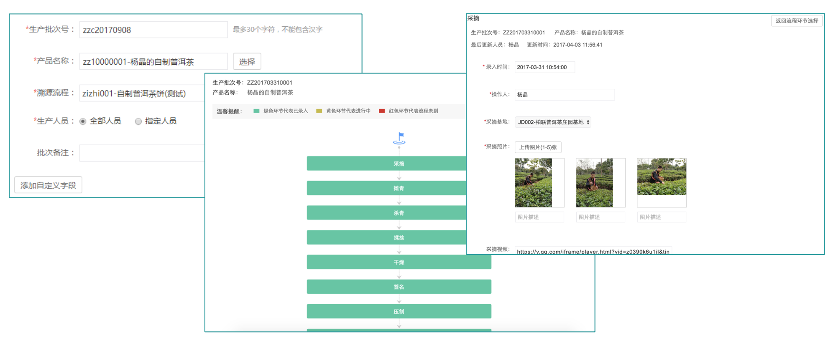This screenshot has height=343, width=838.
Task: Click the blue flag start icon
Action: 399,138
